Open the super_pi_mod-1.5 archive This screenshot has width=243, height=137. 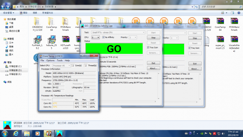coord(220,42)
